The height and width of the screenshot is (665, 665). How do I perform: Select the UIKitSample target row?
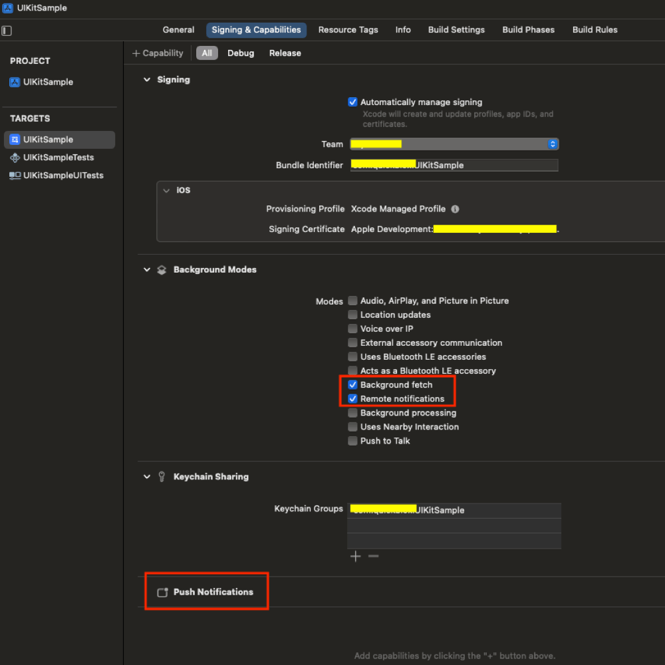click(59, 140)
